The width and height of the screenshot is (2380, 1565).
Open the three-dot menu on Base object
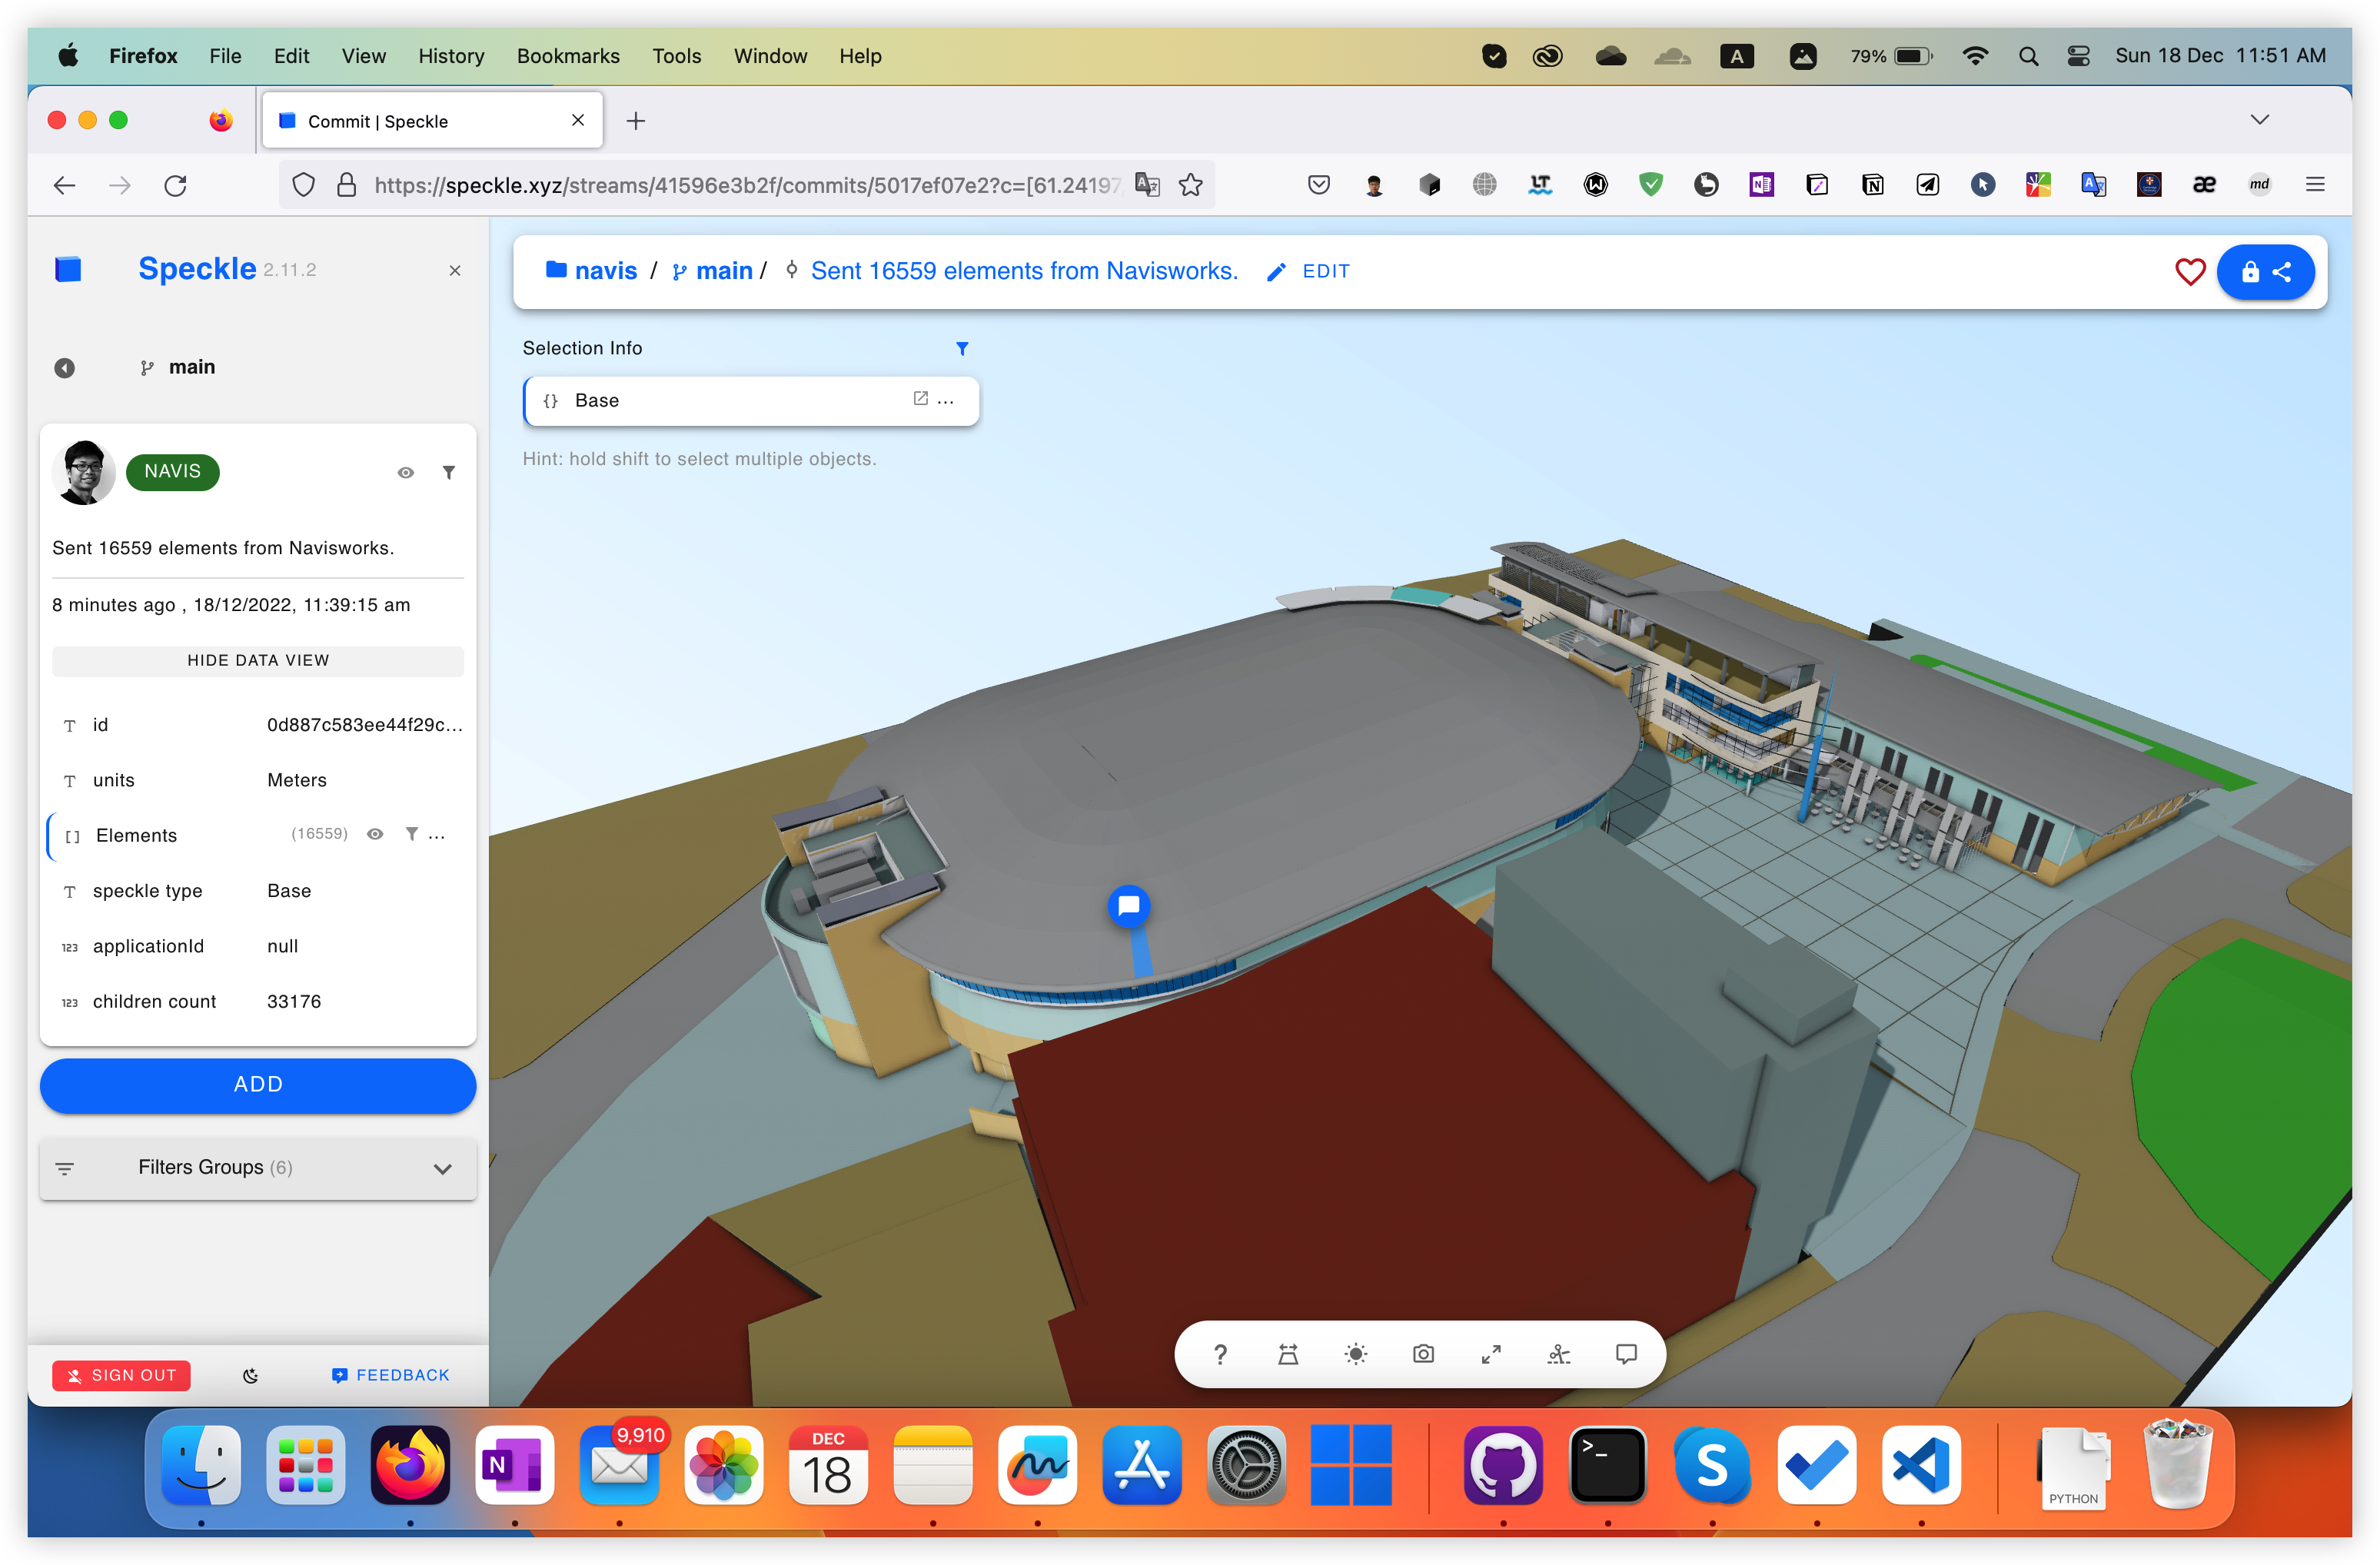946,400
